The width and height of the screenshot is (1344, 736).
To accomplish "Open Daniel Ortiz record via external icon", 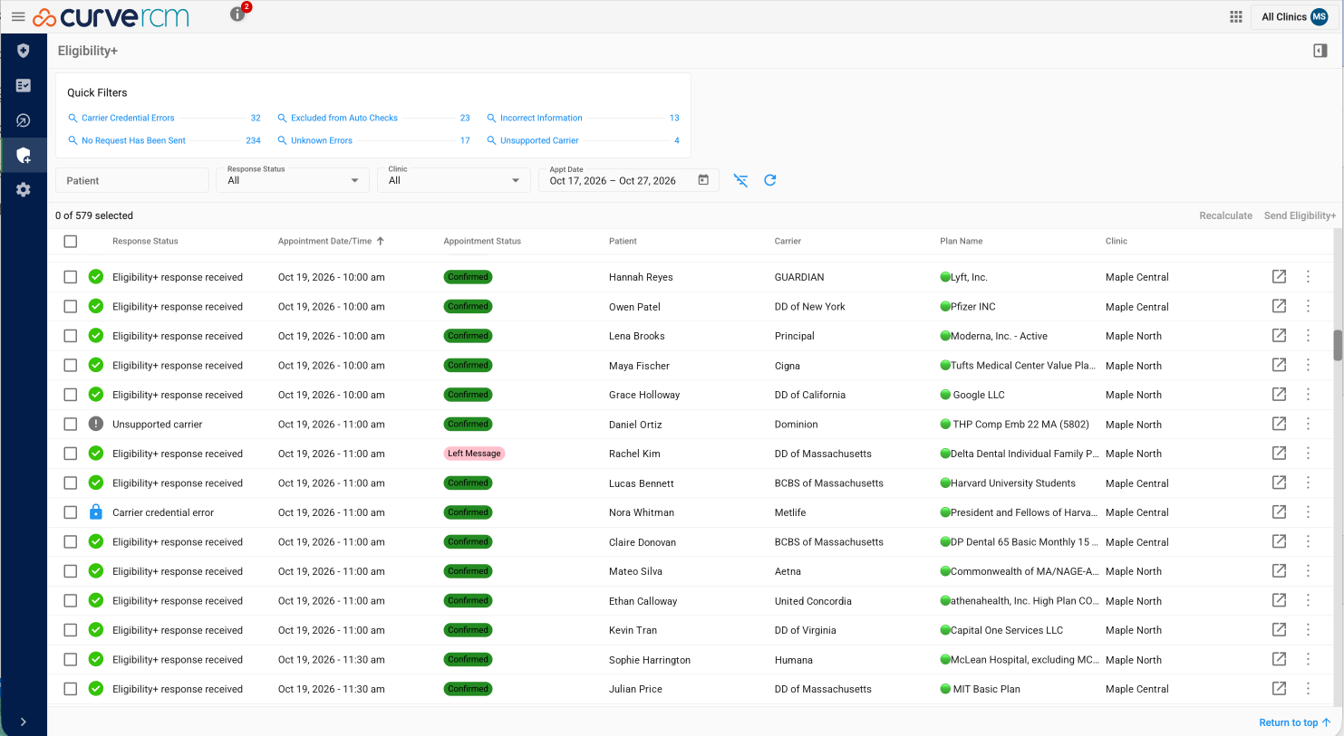I will click(x=1279, y=424).
